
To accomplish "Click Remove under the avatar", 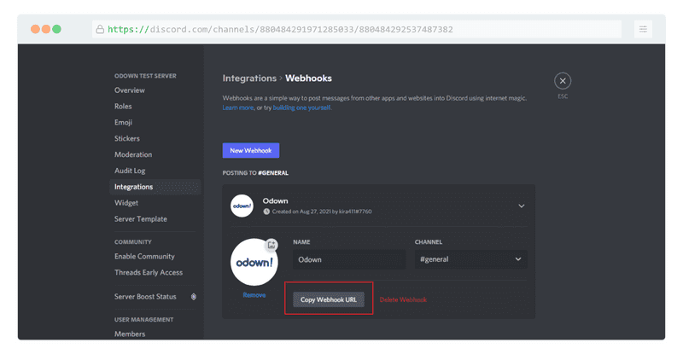I will (254, 295).
